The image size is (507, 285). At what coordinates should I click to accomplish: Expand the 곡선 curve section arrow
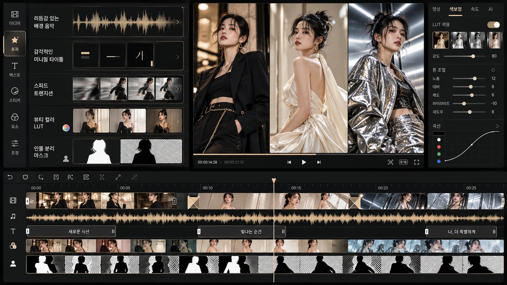point(497,126)
